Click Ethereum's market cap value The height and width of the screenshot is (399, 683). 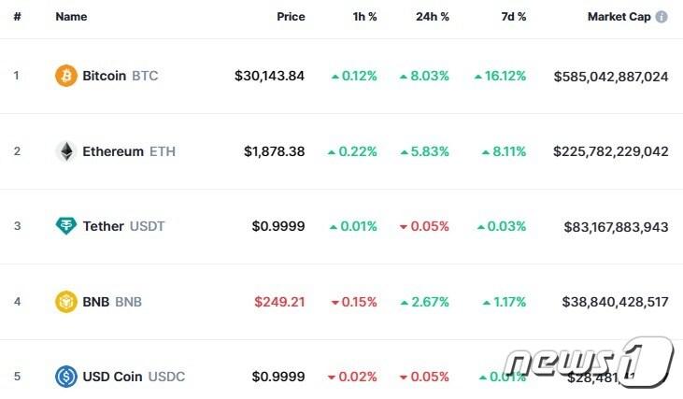coord(610,151)
